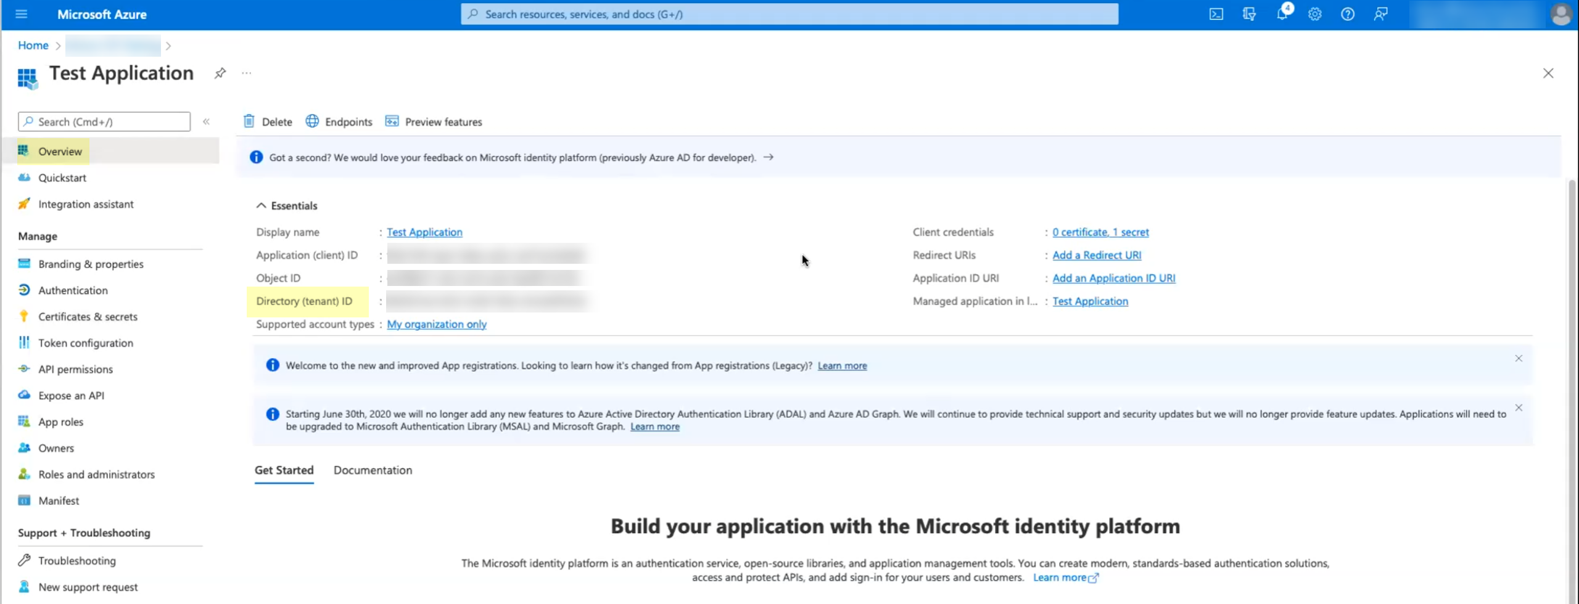The image size is (1579, 604).
Task: Collapse the left sidebar menu
Action: pos(207,121)
